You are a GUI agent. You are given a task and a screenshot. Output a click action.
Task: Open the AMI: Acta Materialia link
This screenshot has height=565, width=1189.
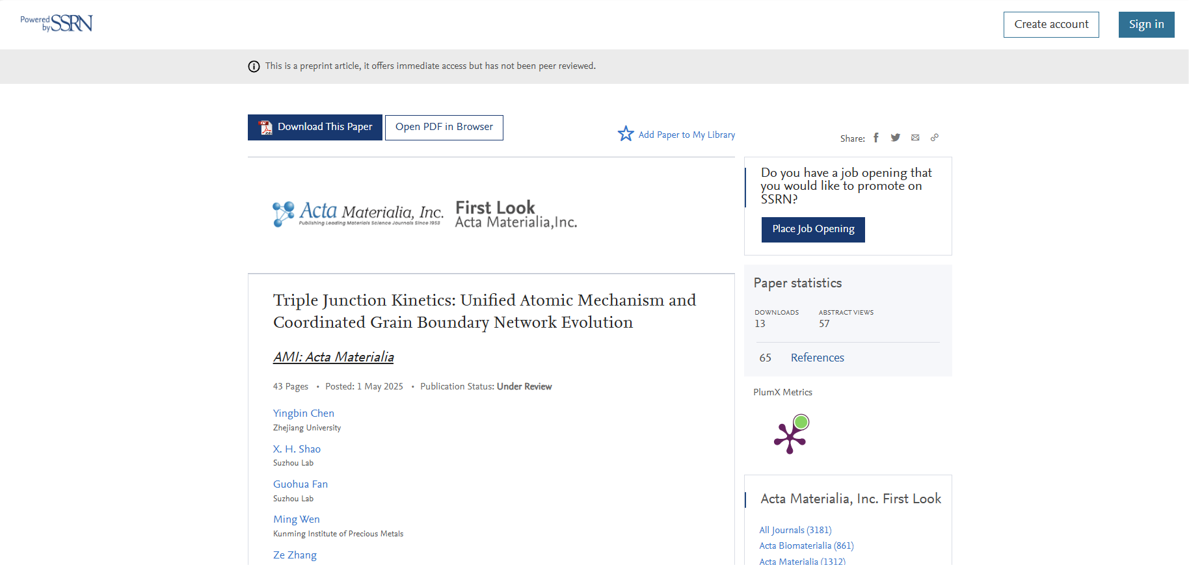(333, 357)
